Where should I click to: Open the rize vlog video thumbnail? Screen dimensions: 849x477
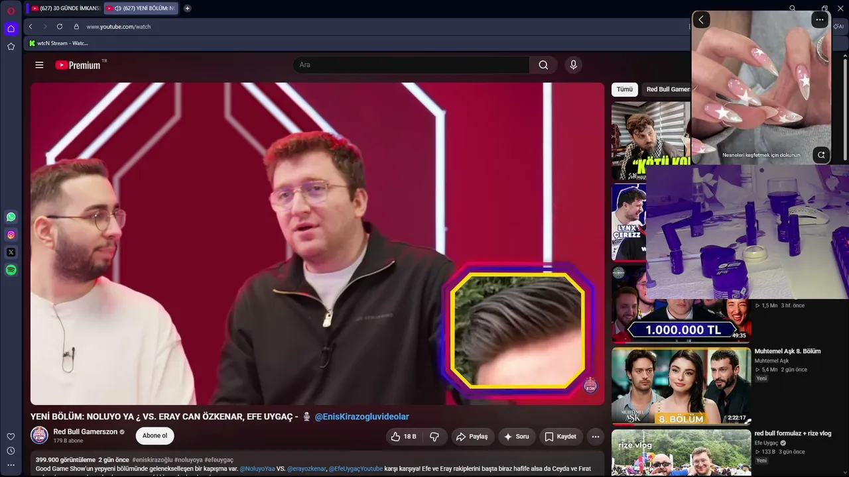click(x=681, y=453)
